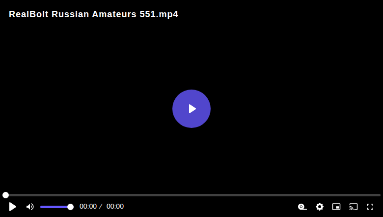Lower volume by clicking the purple volume track
Screen dimensions: 383x217
54,207
